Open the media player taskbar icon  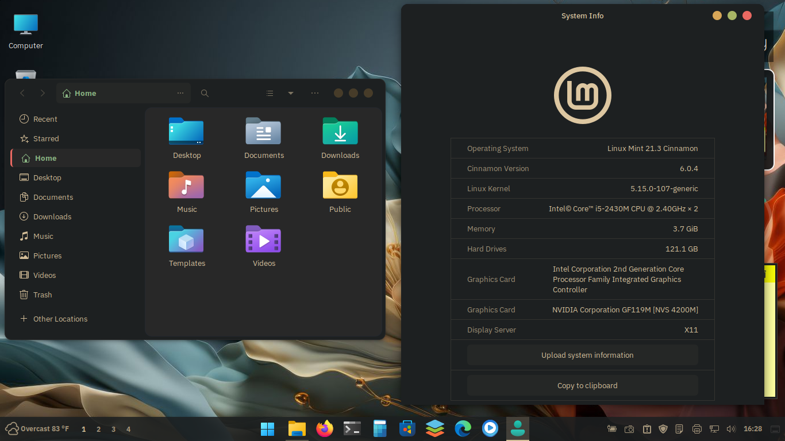tap(490, 429)
